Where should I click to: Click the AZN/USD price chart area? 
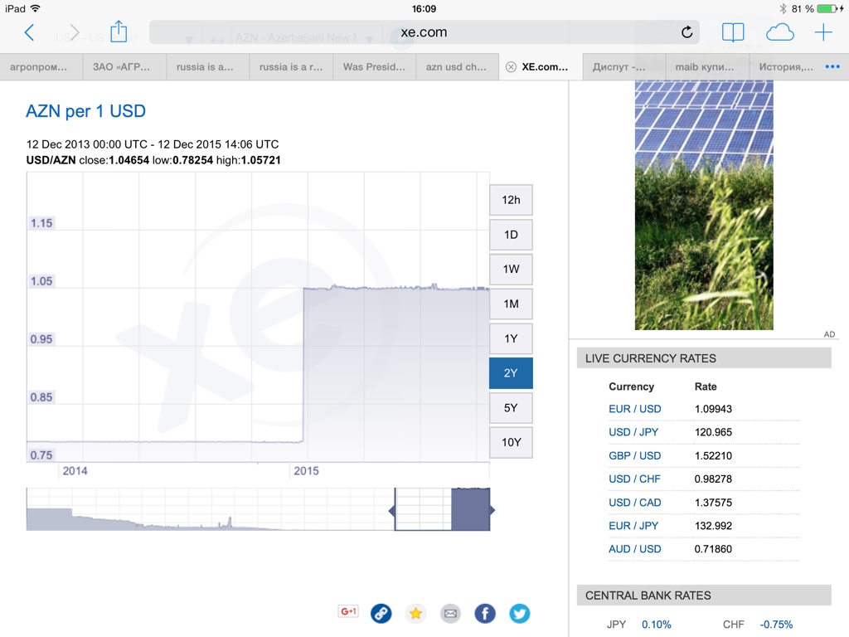(x=258, y=318)
